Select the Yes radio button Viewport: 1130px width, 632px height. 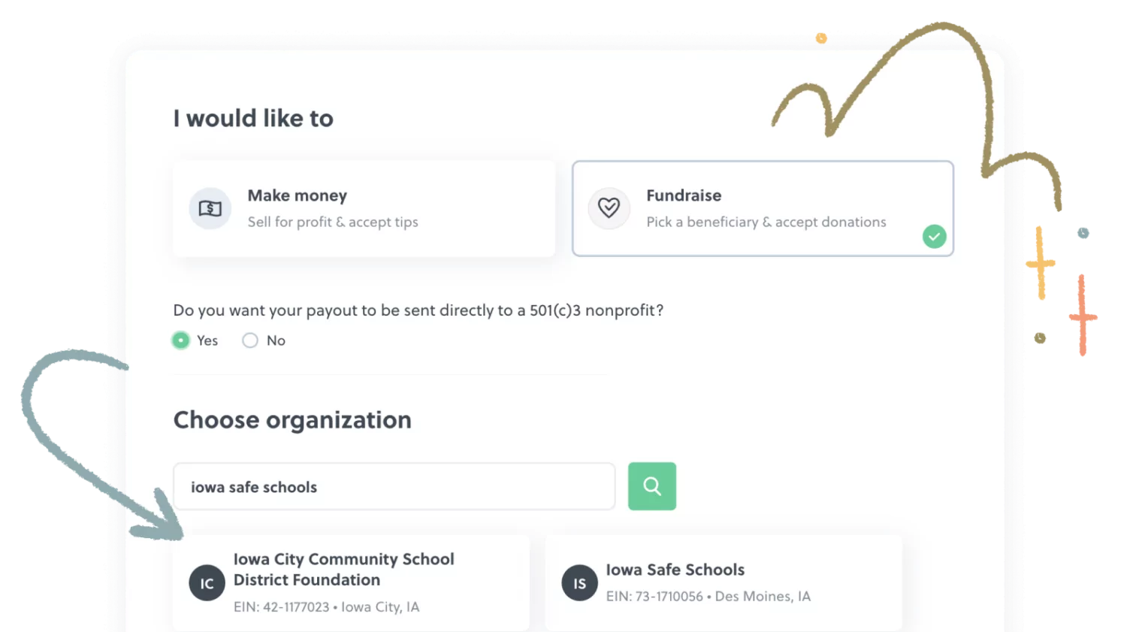tap(180, 340)
